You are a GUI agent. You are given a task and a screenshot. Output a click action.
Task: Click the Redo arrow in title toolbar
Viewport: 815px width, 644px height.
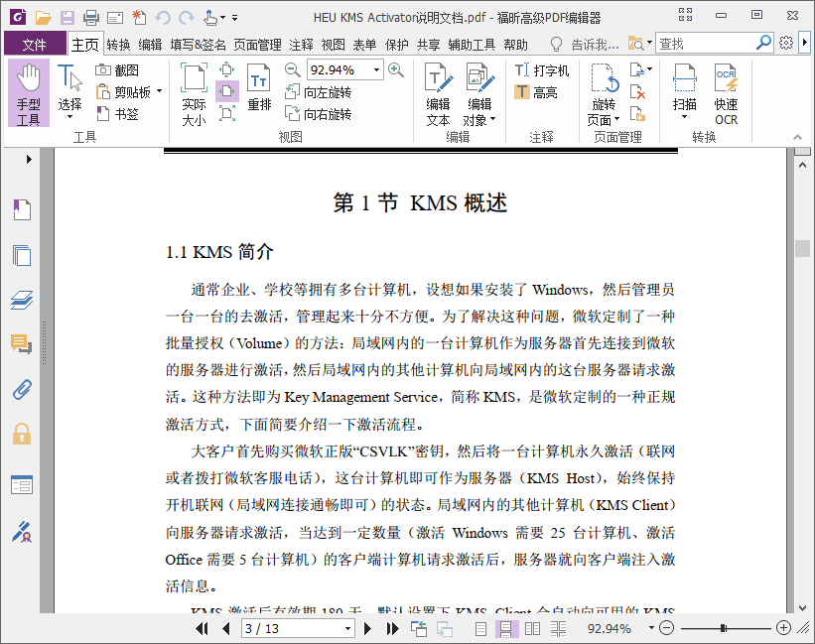(x=186, y=18)
